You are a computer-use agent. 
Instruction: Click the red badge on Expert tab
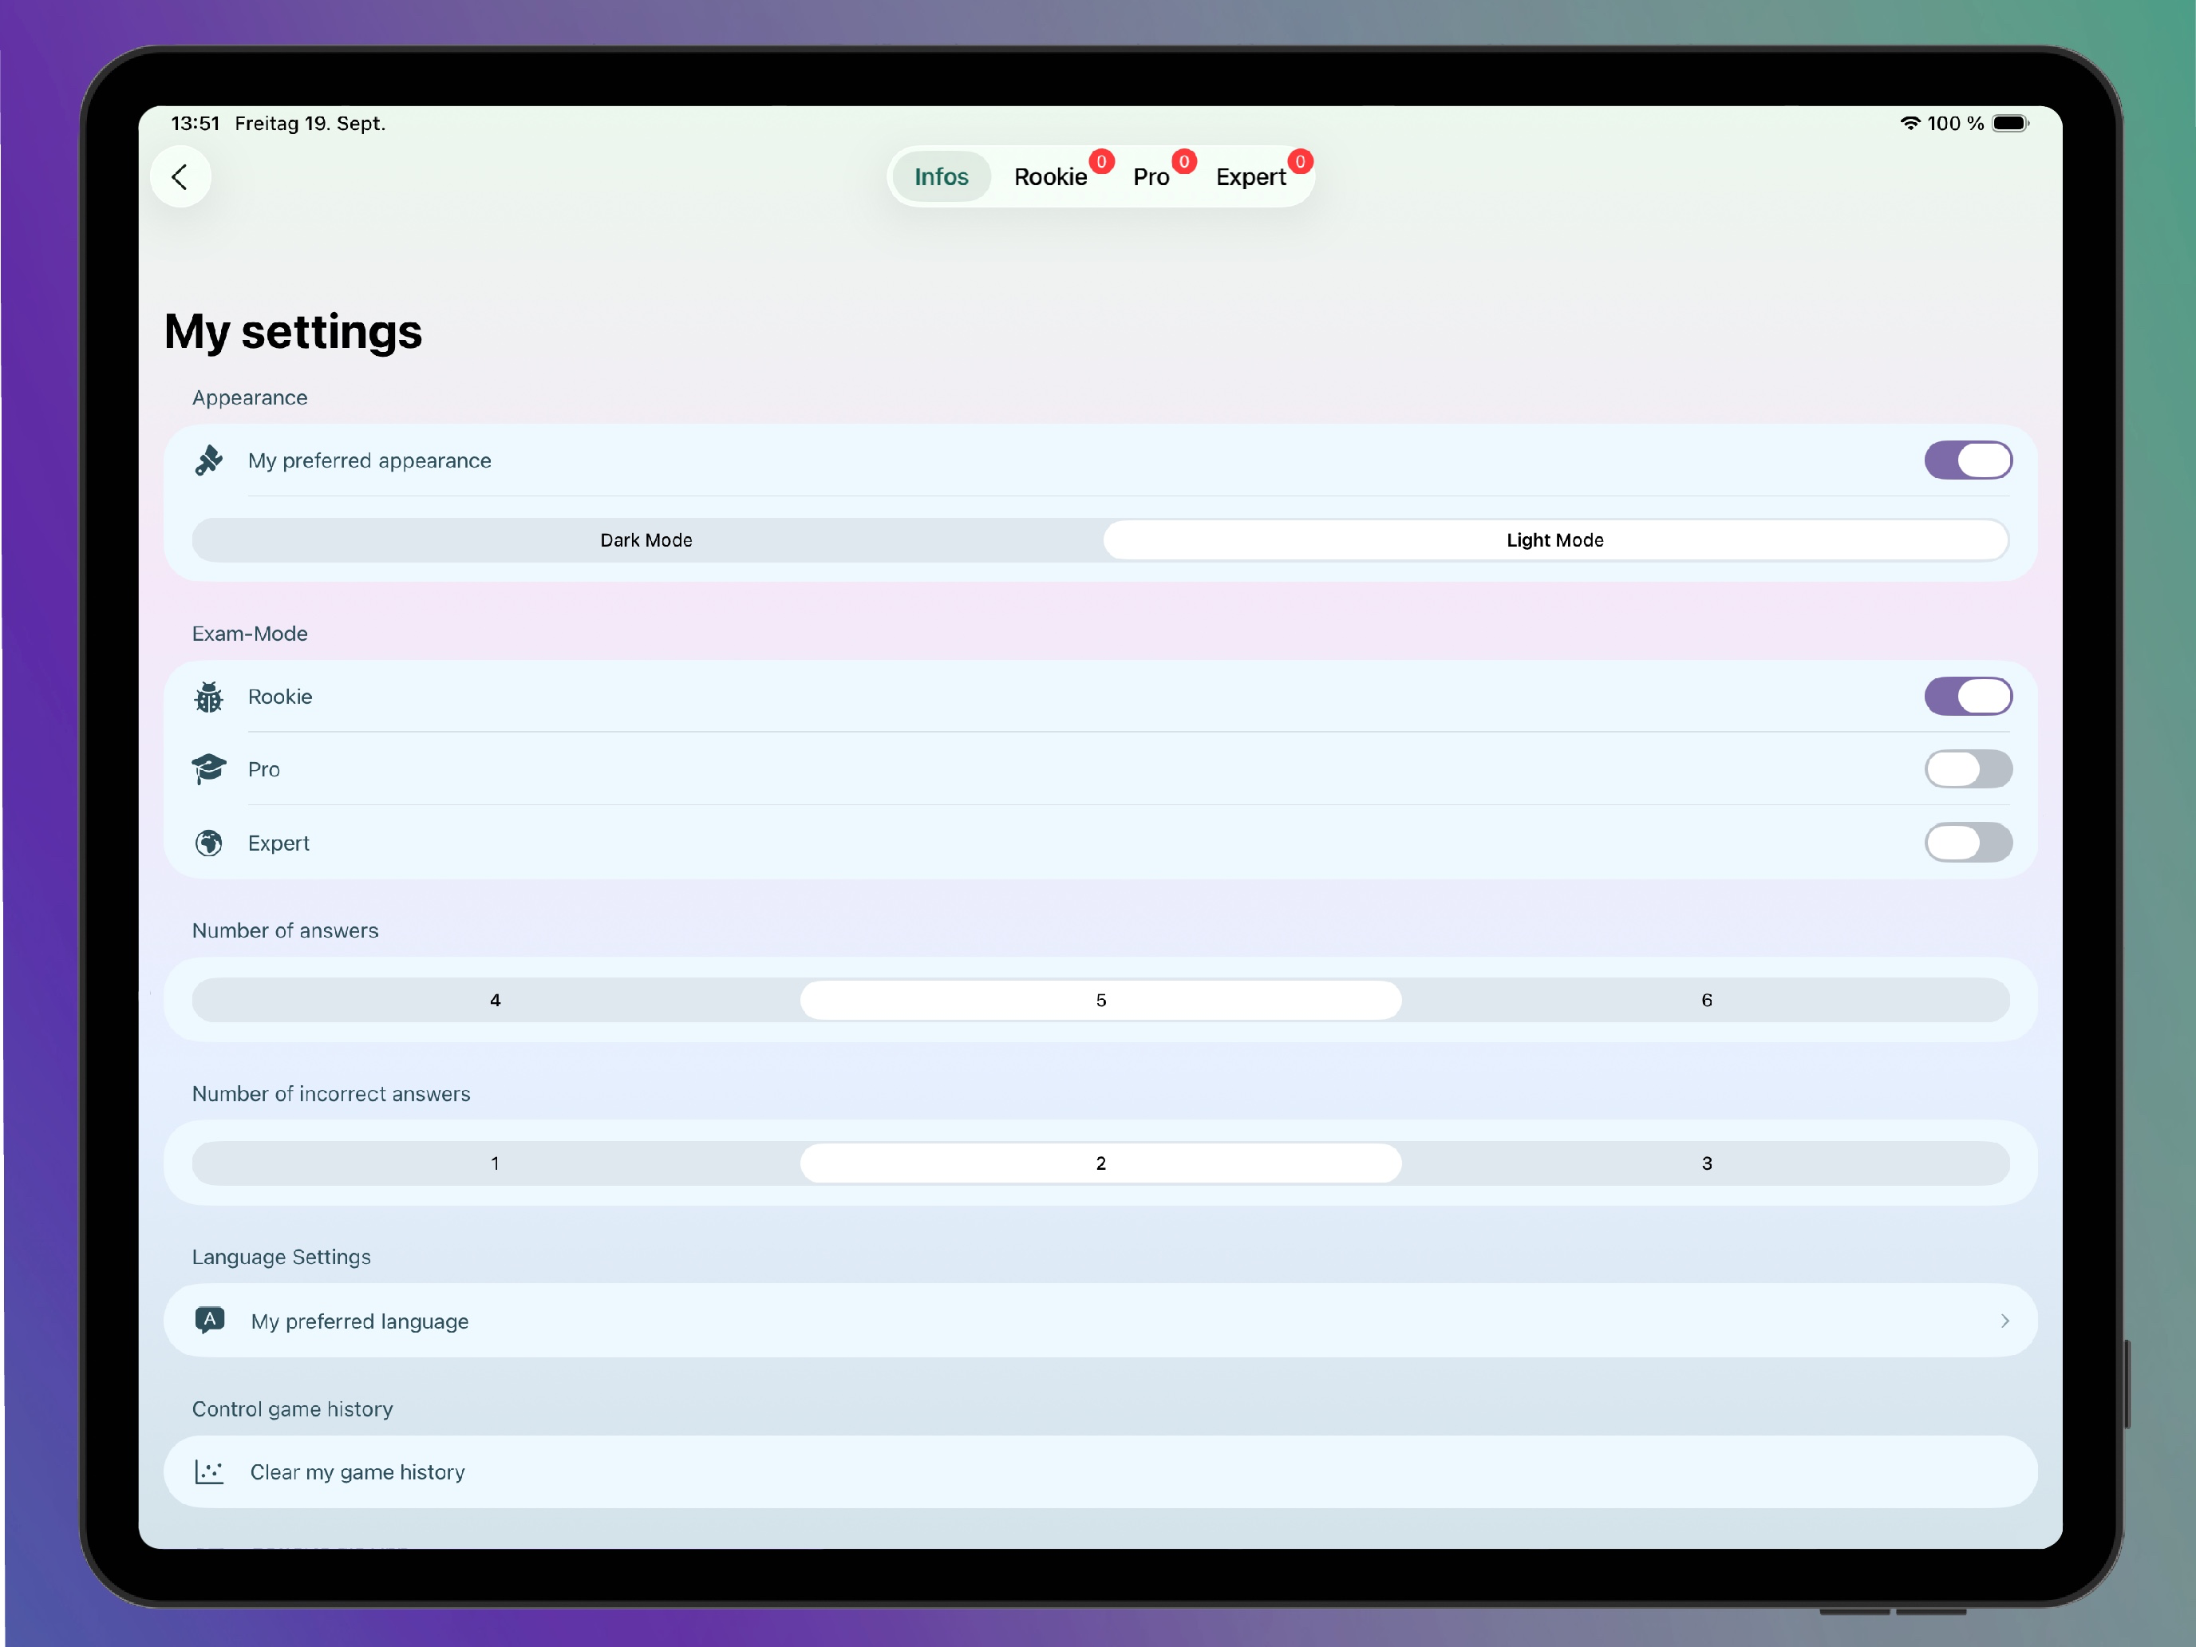[x=1300, y=162]
